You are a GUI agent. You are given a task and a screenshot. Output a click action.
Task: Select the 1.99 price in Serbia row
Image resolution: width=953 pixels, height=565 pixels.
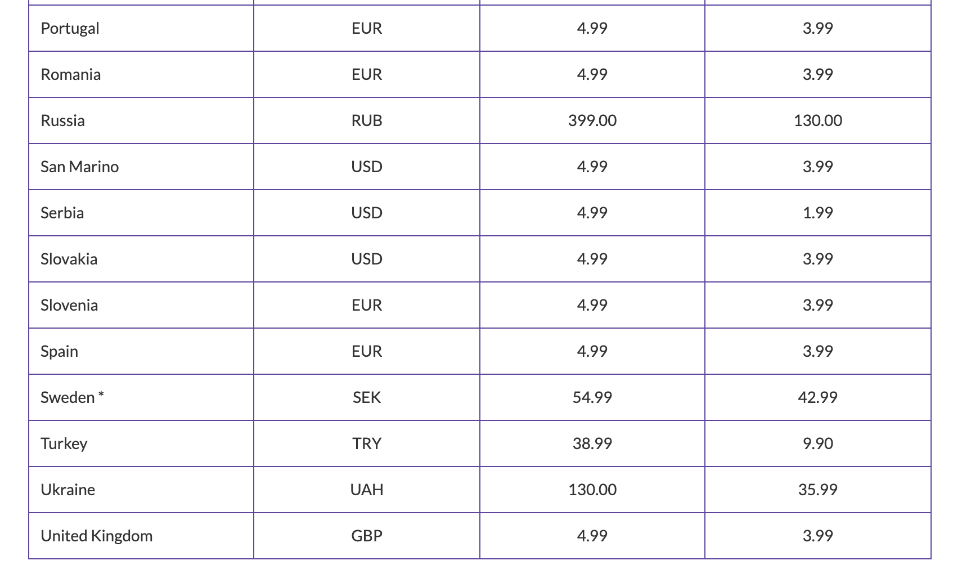point(817,213)
